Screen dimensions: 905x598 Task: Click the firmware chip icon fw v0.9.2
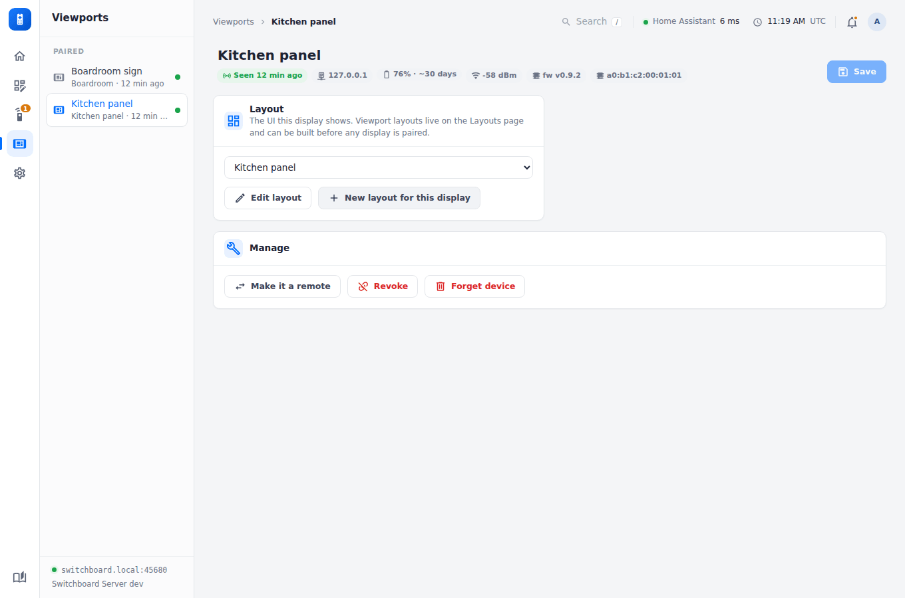pos(536,76)
